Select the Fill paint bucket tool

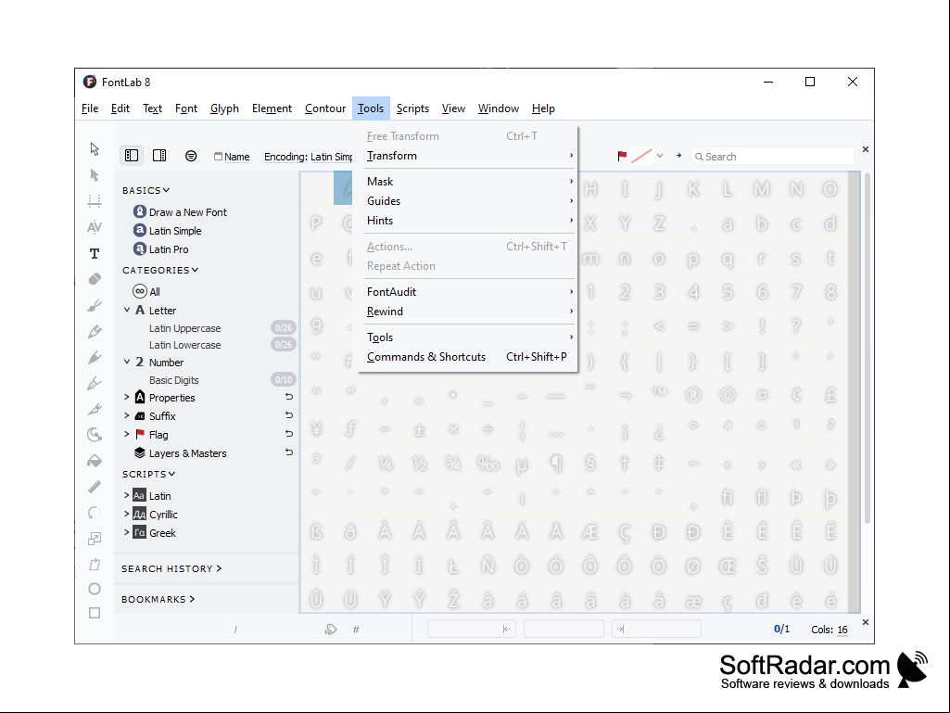(95, 462)
